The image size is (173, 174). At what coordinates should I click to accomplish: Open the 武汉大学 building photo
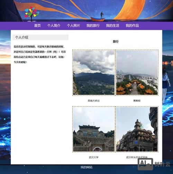coord(94,129)
